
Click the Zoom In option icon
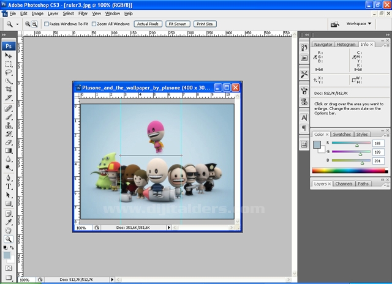[x=28, y=24]
